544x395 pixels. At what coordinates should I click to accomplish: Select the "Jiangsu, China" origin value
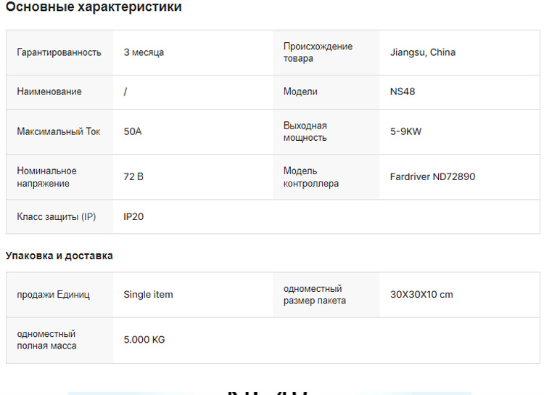click(x=423, y=52)
